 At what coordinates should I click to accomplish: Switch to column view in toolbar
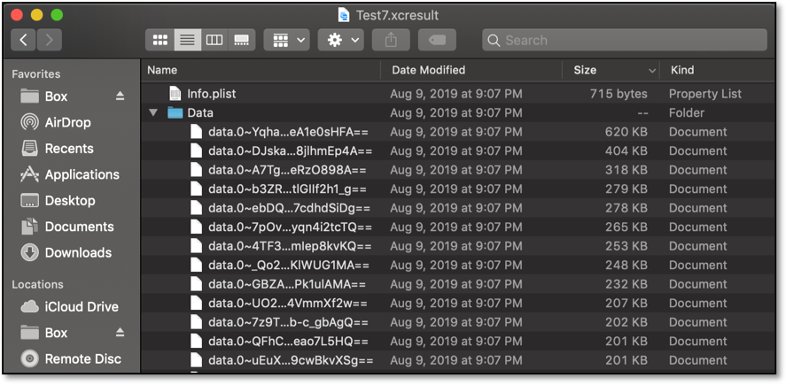click(214, 40)
